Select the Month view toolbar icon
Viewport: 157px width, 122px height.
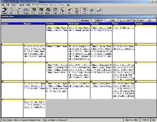click(48, 11)
